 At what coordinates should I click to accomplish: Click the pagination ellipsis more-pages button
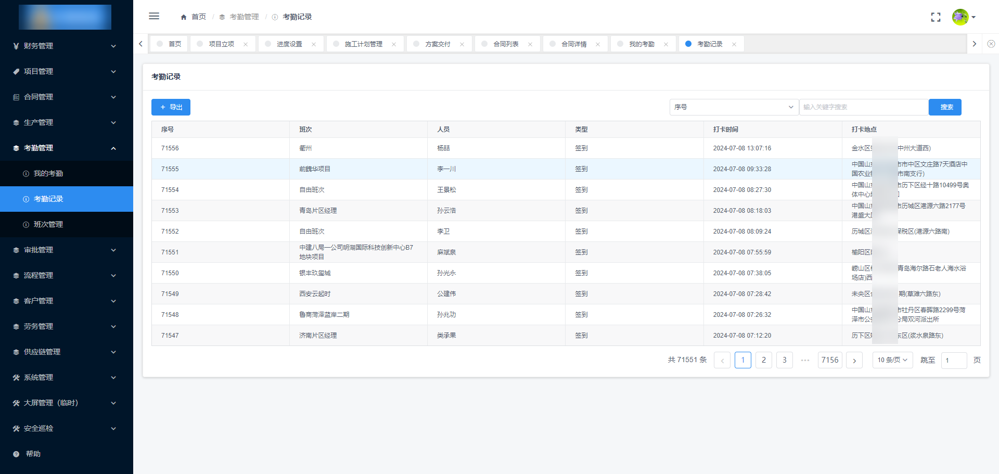pos(805,360)
